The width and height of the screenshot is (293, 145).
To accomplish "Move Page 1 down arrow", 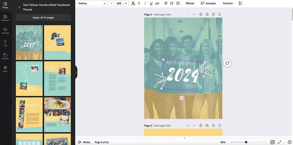I will (194, 14).
